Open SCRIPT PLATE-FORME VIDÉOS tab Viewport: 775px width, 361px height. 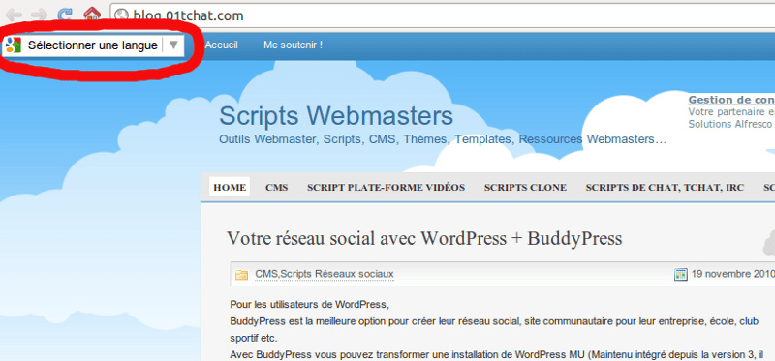coord(386,188)
